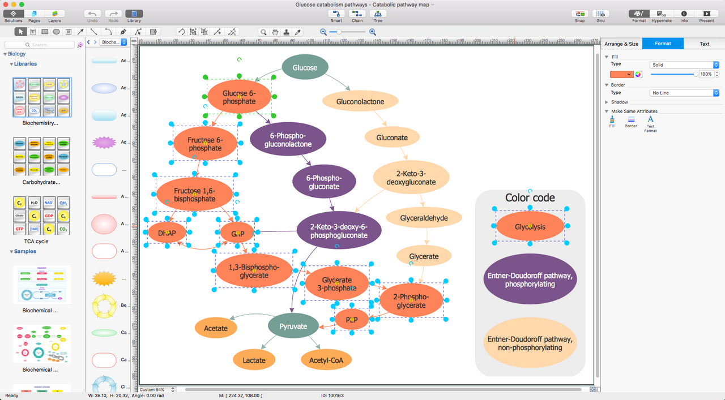
Task: Click the Redo toolbar button
Action: coord(113,14)
